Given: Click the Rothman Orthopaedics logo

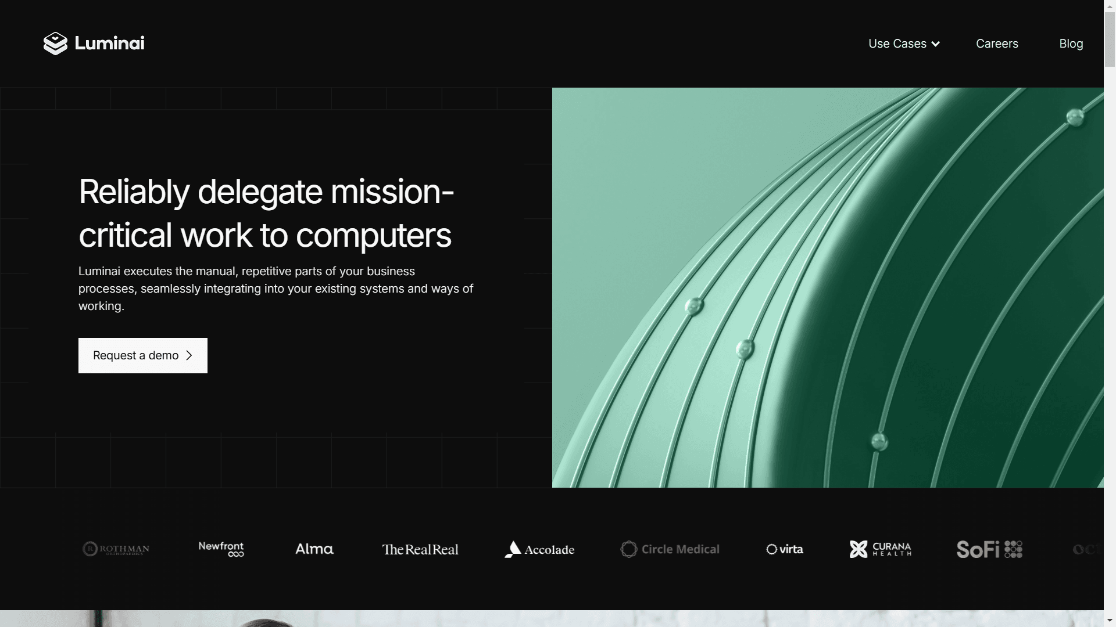Looking at the screenshot, I should 116,549.
